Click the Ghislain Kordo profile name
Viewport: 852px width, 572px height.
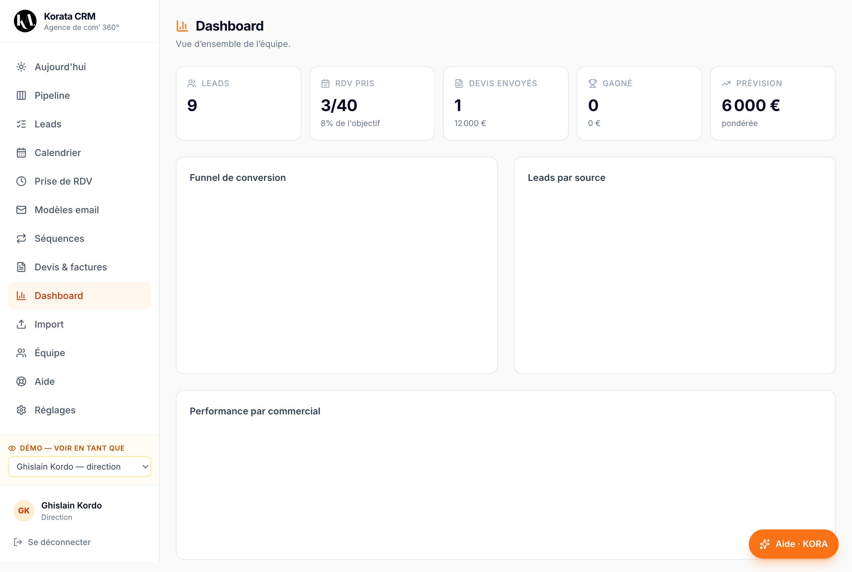pyautogui.click(x=72, y=505)
